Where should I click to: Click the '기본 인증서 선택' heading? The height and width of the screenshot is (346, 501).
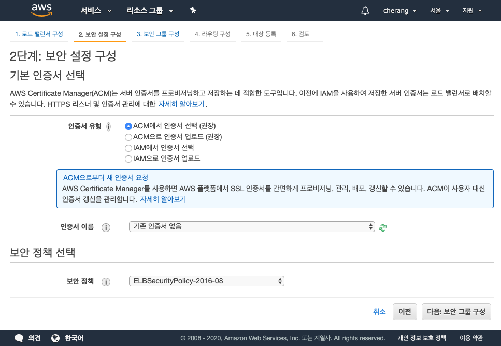click(x=47, y=76)
